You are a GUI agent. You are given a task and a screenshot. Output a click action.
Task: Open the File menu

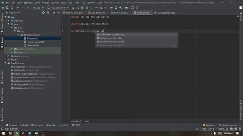click(x=8, y=3)
